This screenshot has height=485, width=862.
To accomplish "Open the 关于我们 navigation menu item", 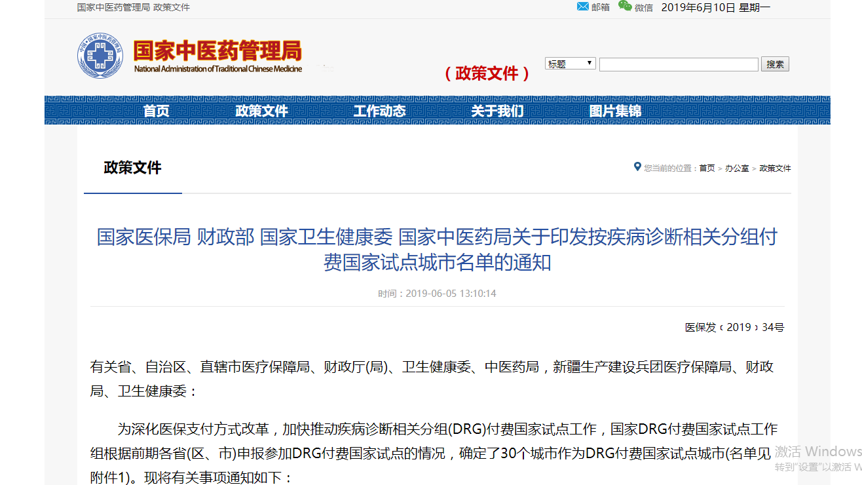I will point(497,111).
